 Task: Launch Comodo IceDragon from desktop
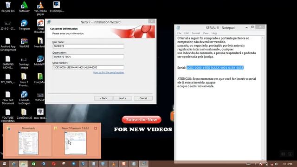click(24, 98)
